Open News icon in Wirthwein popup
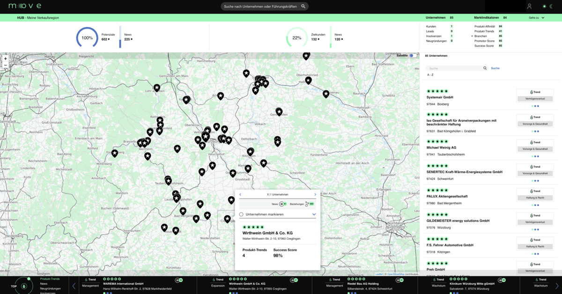This screenshot has width=562, height=294. pyautogui.click(x=282, y=204)
